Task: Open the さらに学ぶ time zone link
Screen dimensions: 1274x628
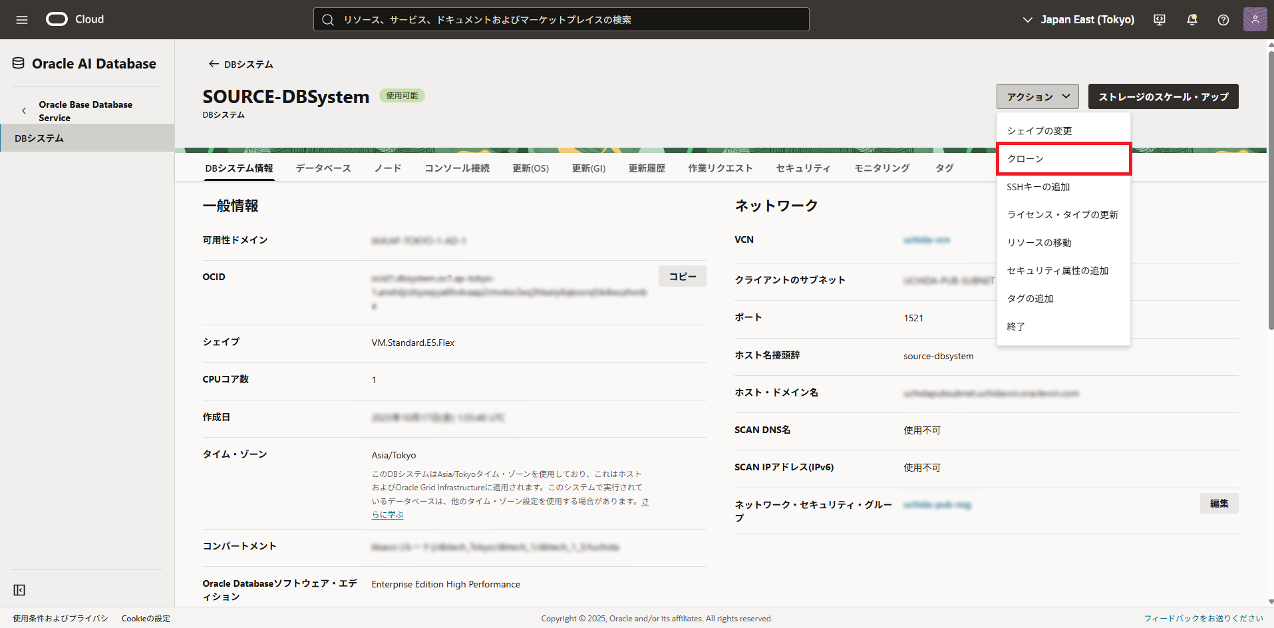Action: [387, 514]
